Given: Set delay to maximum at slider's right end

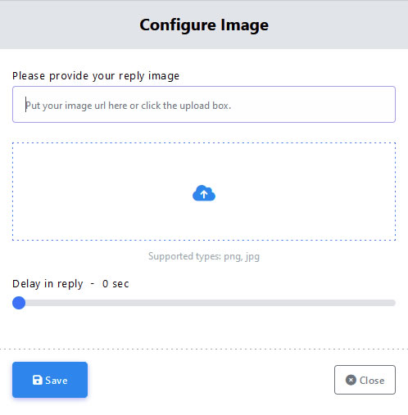Looking at the screenshot, I should 393,303.
